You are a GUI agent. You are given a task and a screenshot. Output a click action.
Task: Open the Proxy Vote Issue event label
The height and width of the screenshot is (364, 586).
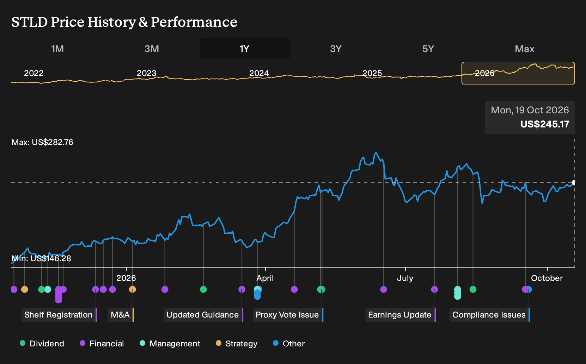(288, 315)
